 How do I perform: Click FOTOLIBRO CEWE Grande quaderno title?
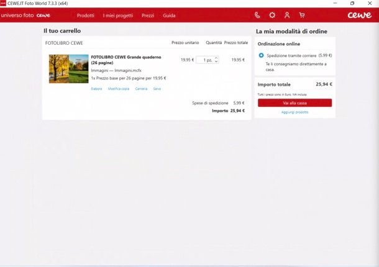[126, 60]
